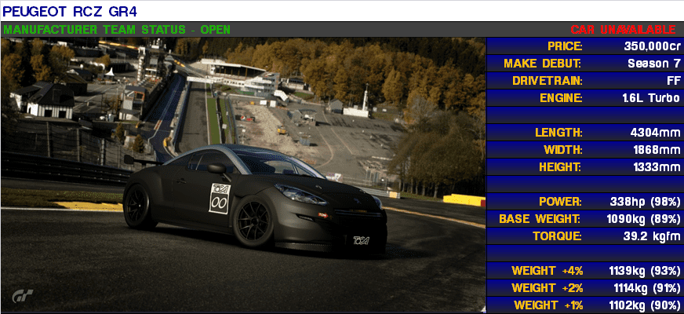Select the BASE WEIGHT label
Image resolution: width=684 pixels, height=314 pixels.
[x=540, y=219]
